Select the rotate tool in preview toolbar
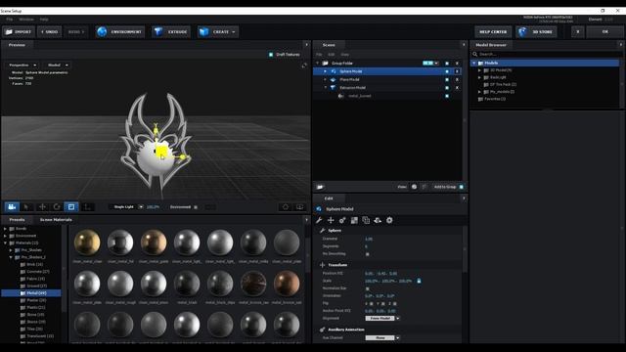Viewport: 626px width, 352px height. pos(57,206)
